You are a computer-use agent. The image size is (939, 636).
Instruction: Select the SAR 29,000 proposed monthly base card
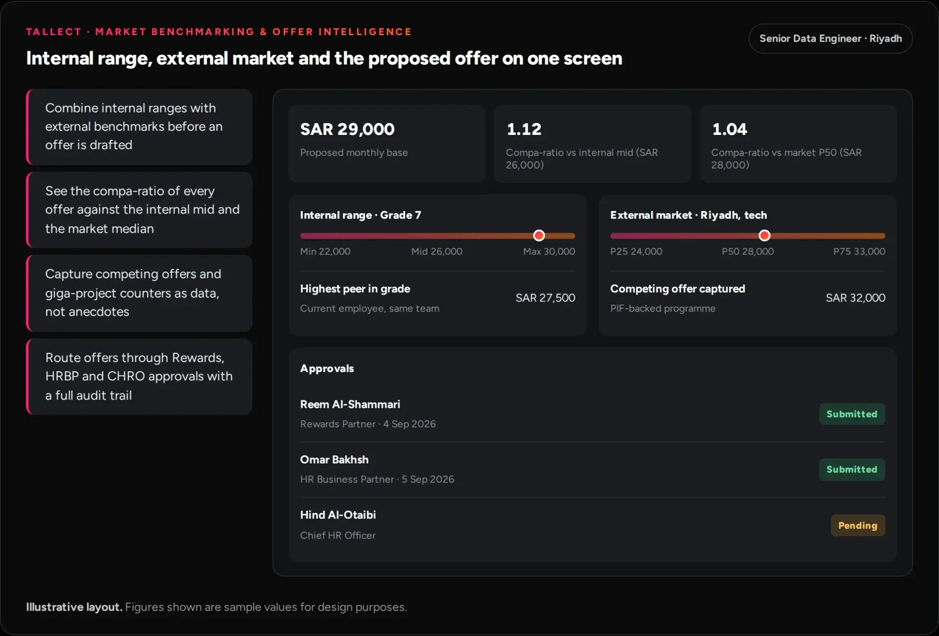point(386,143)
